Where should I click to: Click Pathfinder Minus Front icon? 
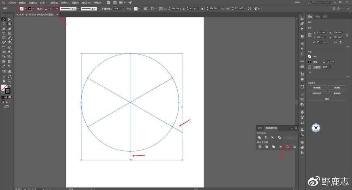point(266,137)
